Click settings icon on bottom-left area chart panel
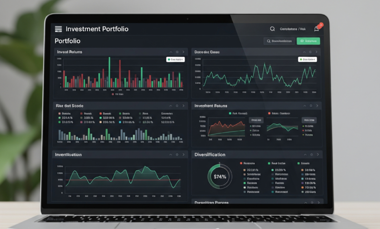The height and width of the screenshot is (229, 380). tap(177, 154)
